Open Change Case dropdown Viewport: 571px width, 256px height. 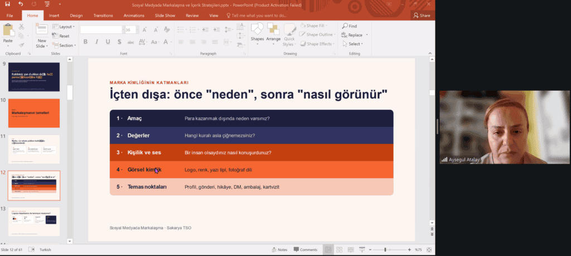click(x=155, y=42)
